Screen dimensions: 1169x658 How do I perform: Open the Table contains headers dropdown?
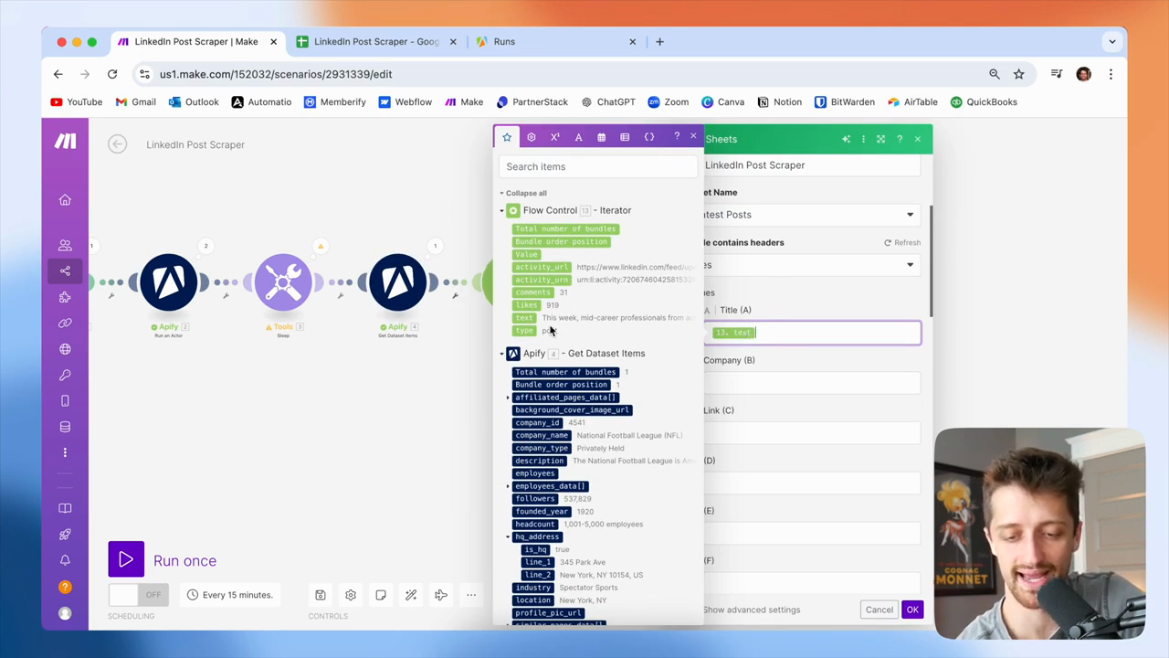coord(812,265)
